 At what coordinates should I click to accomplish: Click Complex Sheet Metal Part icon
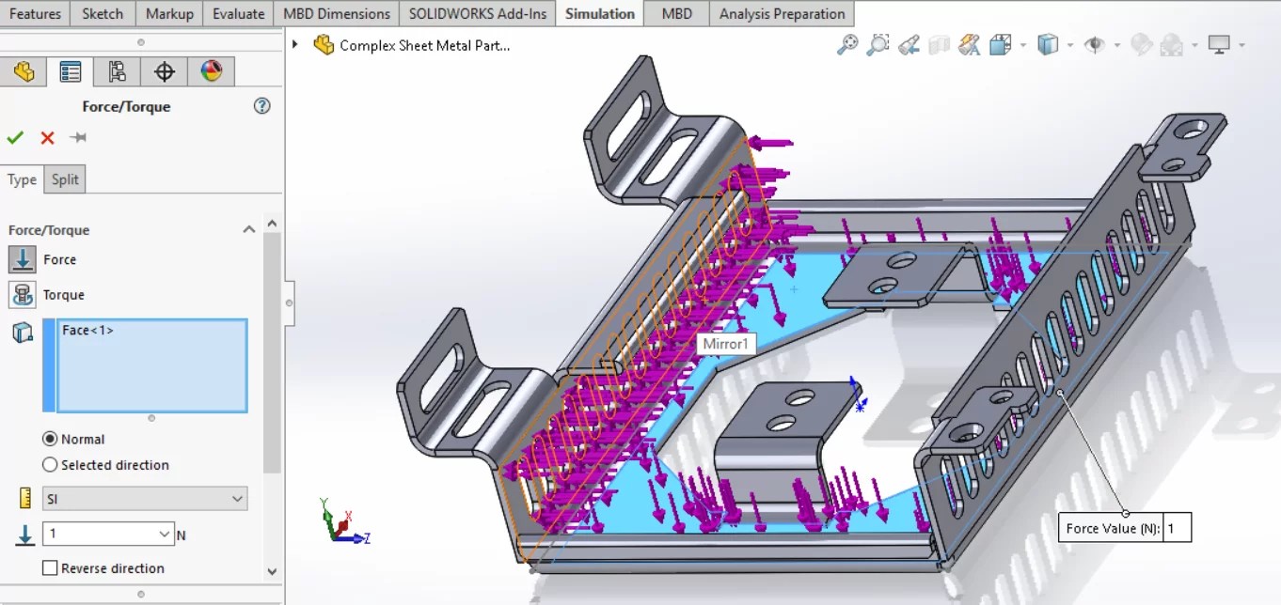point(324,44)
